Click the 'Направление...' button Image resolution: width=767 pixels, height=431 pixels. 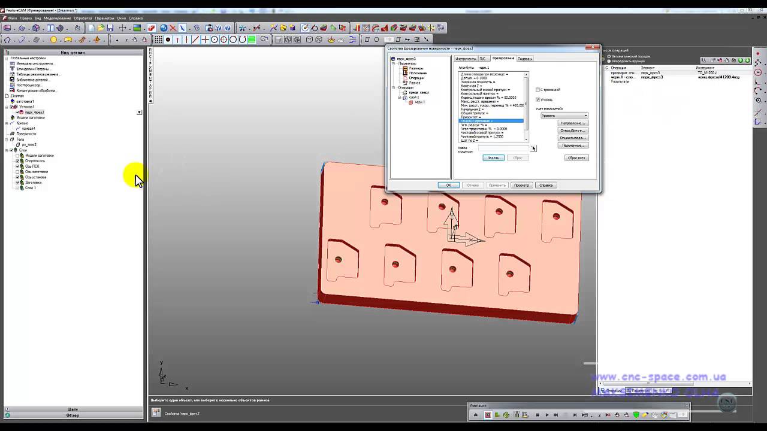[x=573, y=123]
